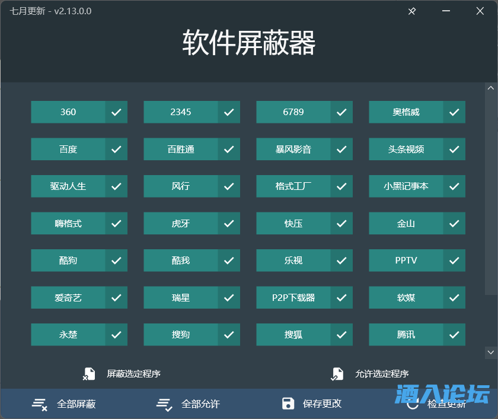Image resolution: width=498 pixels, height=419 pixels.
Task: Click the 保存更改 button text
Action: 322,404
